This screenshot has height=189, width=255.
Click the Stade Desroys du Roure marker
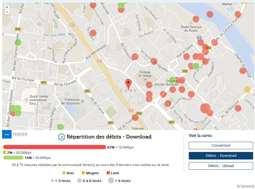191,23
